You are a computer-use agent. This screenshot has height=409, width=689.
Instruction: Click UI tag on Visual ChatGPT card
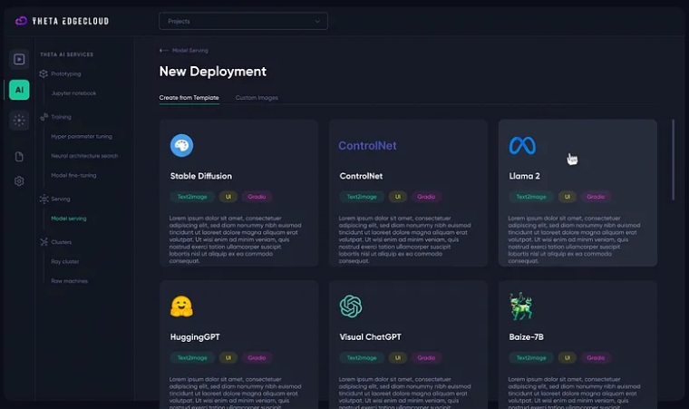tap(398, 357)
